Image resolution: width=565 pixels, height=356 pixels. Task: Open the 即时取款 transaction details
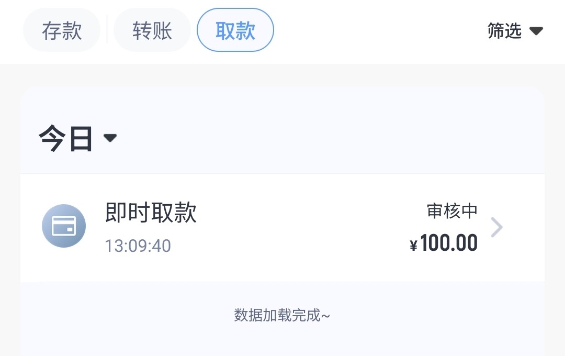click(x=151, y=213)
